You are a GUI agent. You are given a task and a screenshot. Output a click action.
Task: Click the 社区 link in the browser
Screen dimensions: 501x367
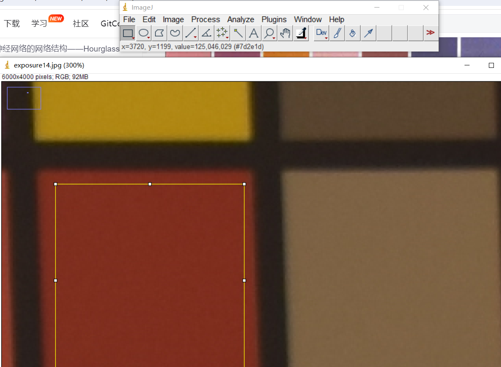(80, 23)
